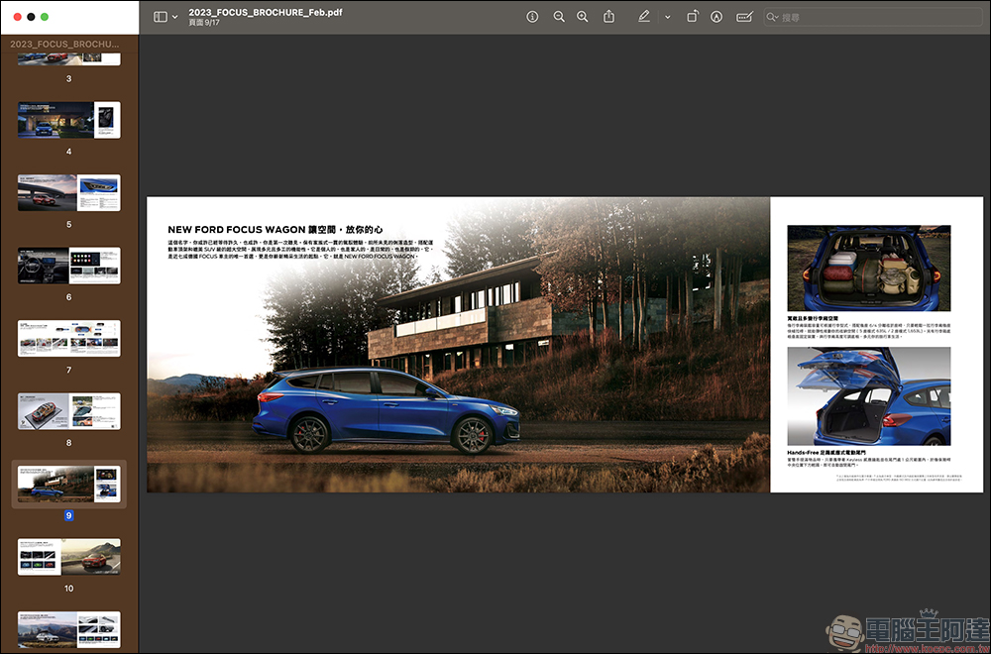Zoom in using the magnifier plus icon

click(x=582, y=17)
